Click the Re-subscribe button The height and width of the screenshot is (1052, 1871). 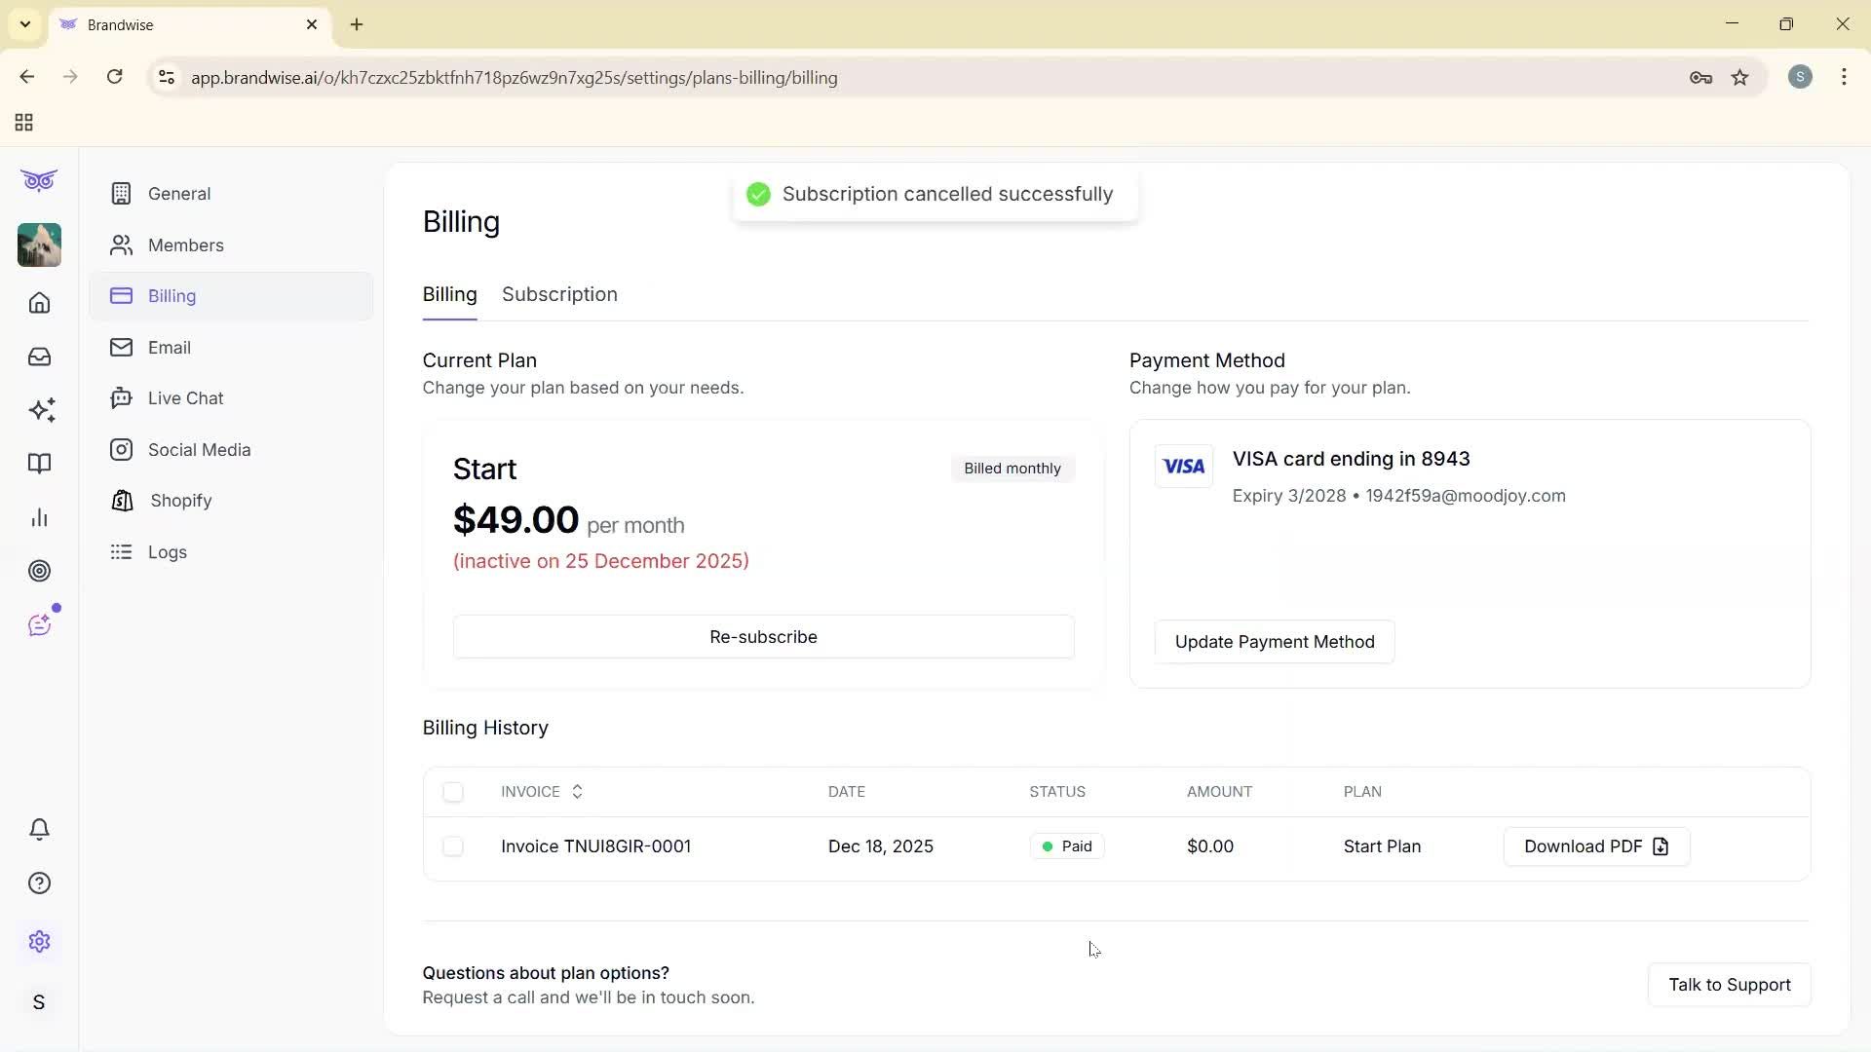click(x=763, y=637)
